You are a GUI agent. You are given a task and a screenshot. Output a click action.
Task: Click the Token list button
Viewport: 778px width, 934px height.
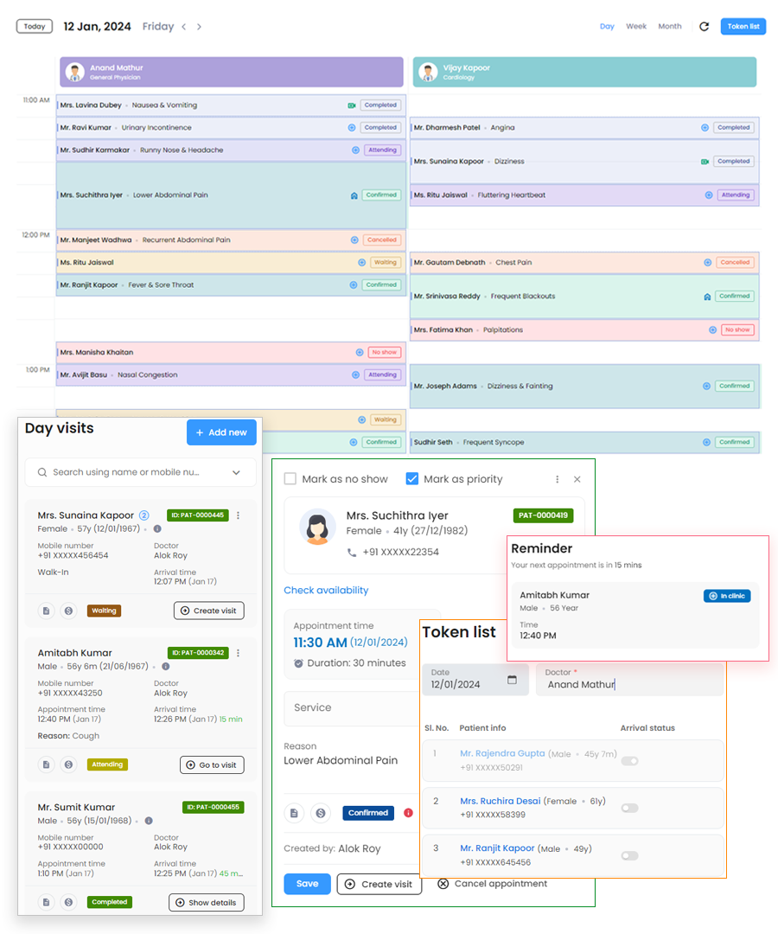[743, 27]
